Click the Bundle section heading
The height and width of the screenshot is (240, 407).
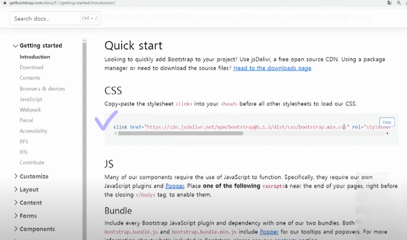pos(118,211)
